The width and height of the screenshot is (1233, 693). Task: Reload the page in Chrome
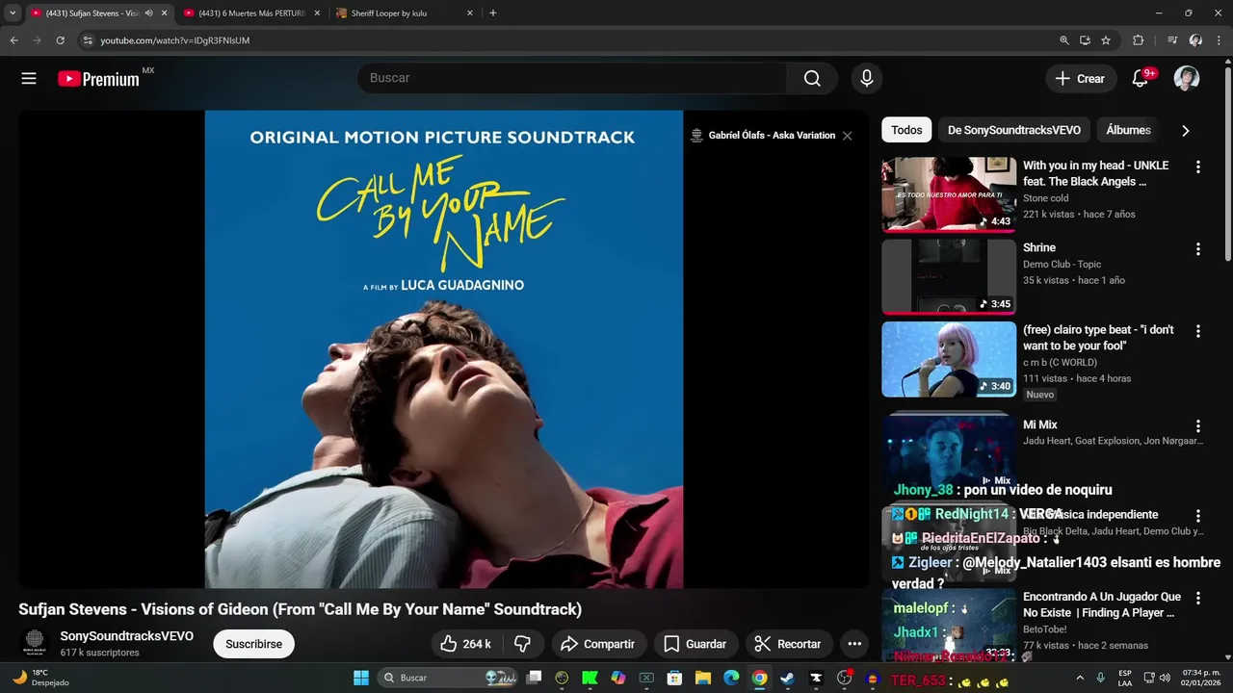click(x=60, y=40)
